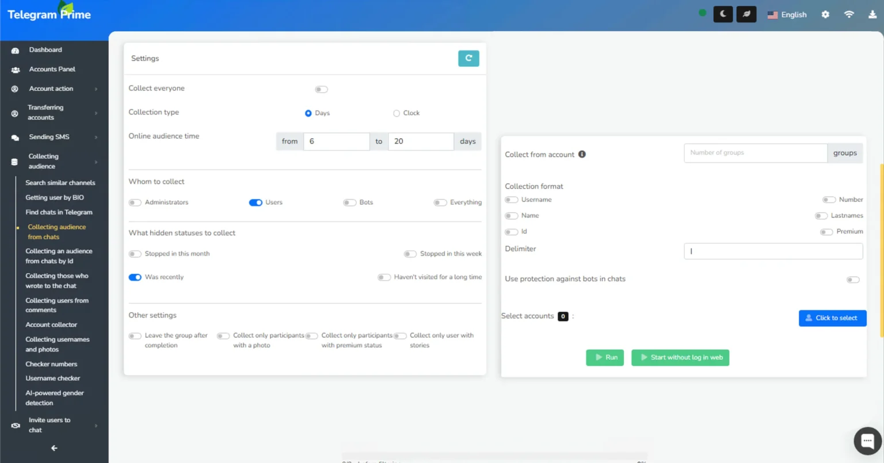The height and width of the screenshot is (463, 884).
Task: Refresh the Settings panel
Action: (468, 58)
